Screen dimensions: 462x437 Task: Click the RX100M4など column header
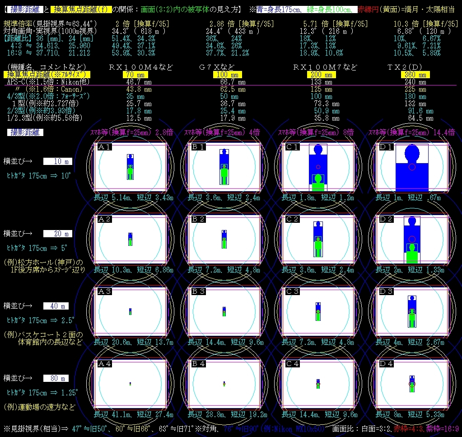coord(141,67)
